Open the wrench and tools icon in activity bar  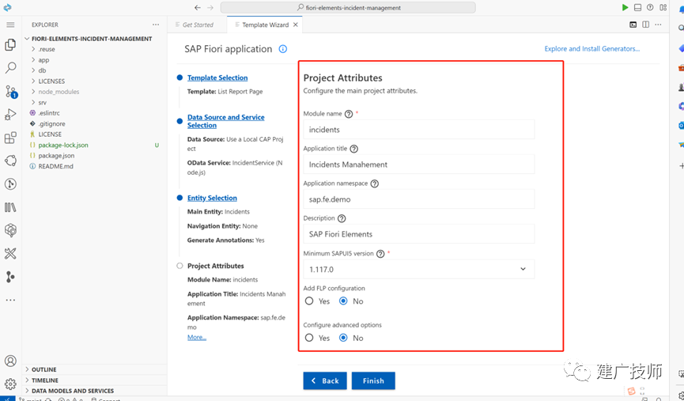10,254
